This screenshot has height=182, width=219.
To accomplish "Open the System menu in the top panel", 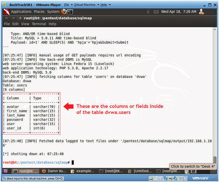I will (x=53, y=11).
